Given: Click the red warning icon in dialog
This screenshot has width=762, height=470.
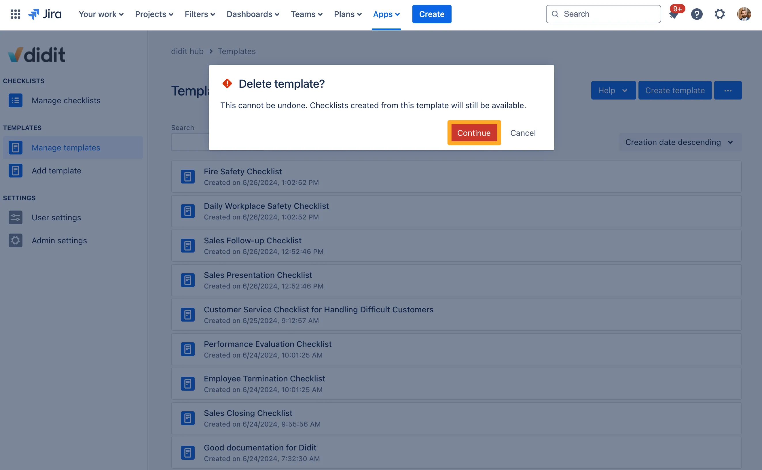Looking at the screenshot, I should click(227, 83).
